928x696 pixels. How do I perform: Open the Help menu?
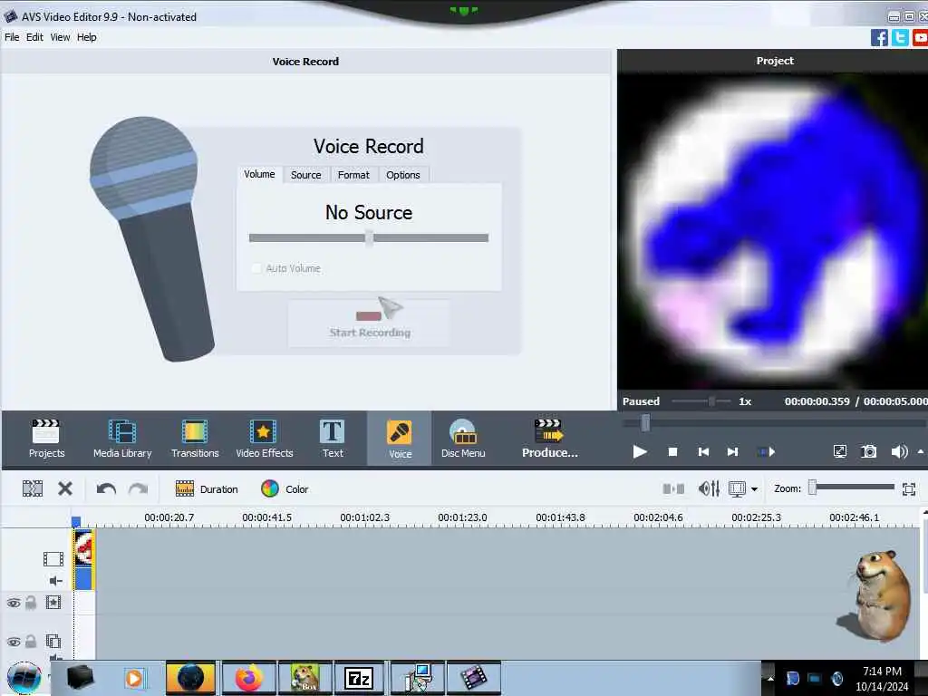[x=86, y=36]
